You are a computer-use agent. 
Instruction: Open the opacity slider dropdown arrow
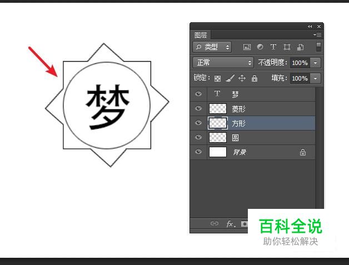(316, 63)
